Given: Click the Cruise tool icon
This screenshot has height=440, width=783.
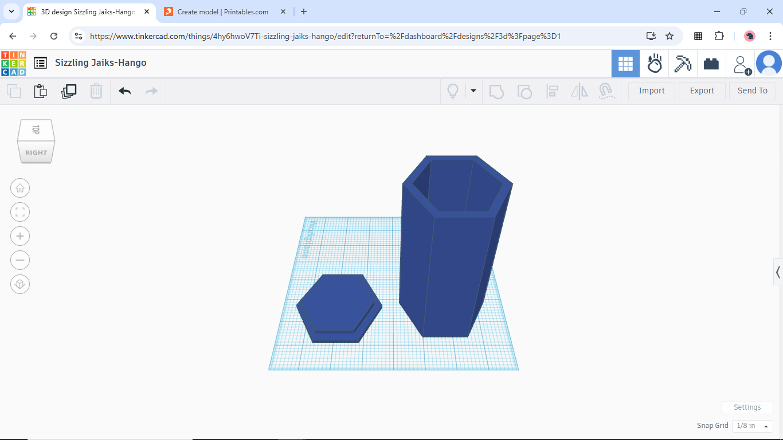Looking at the screenshot, I should pyautogui.click(x=606, y=91).
